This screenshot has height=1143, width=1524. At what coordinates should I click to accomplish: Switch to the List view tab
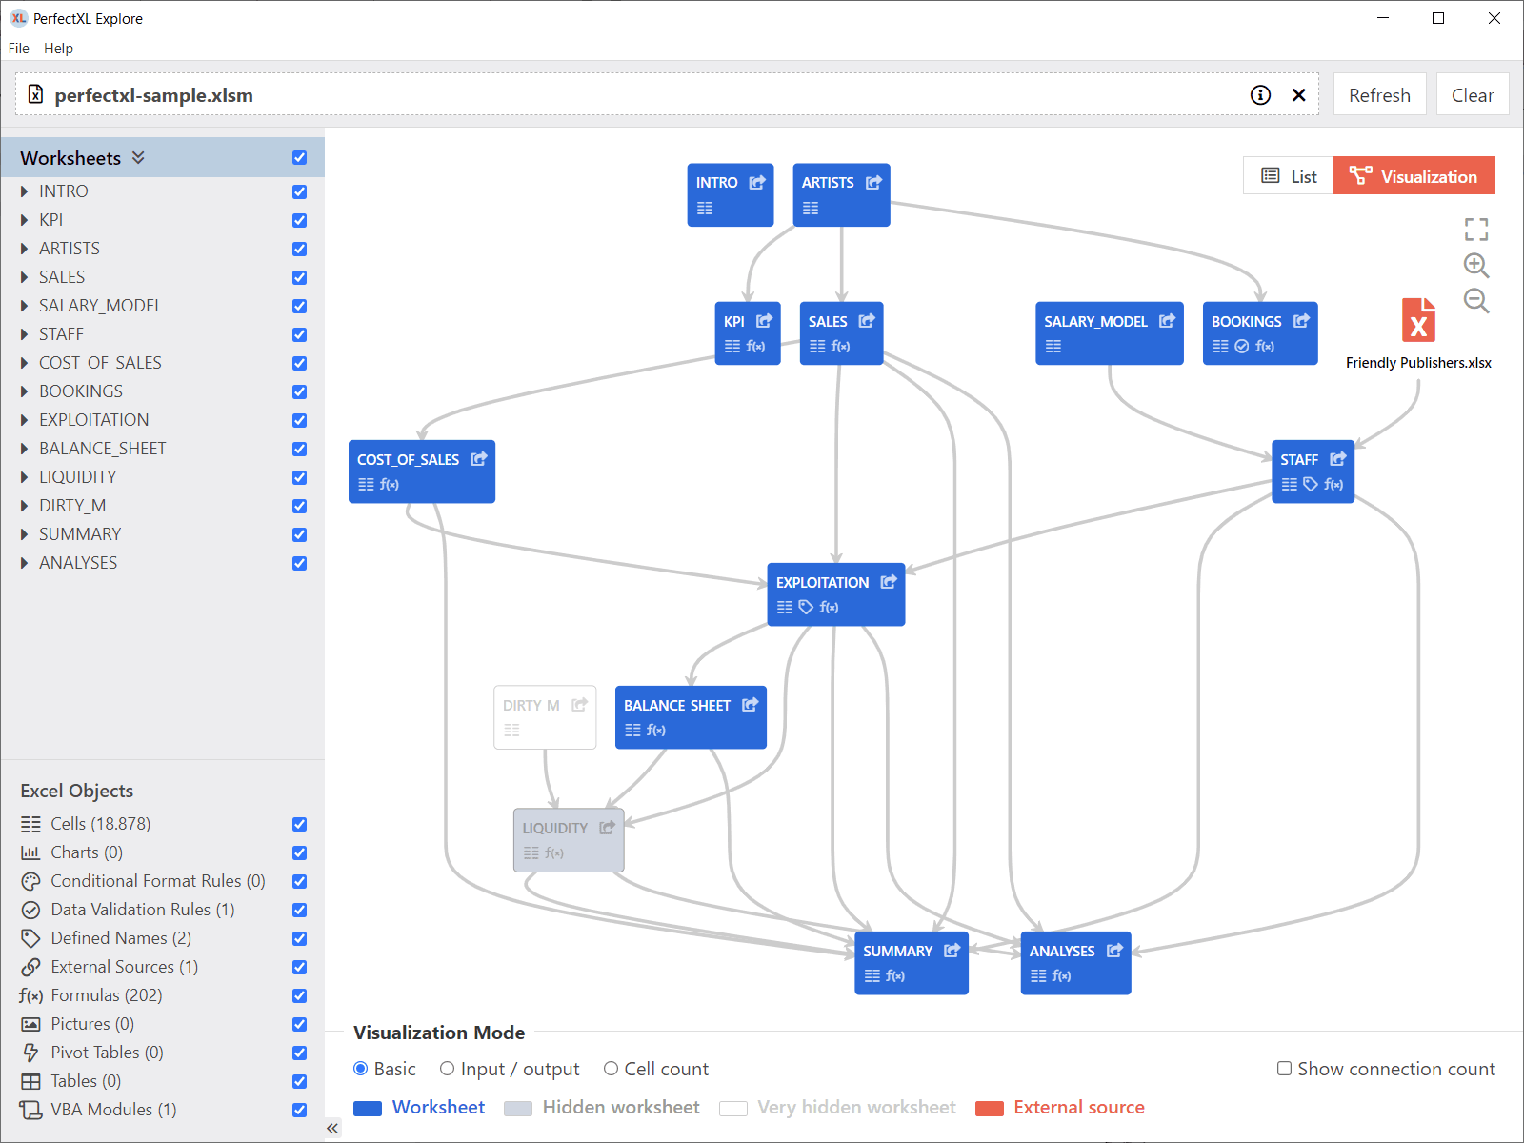click(1289, 176)
